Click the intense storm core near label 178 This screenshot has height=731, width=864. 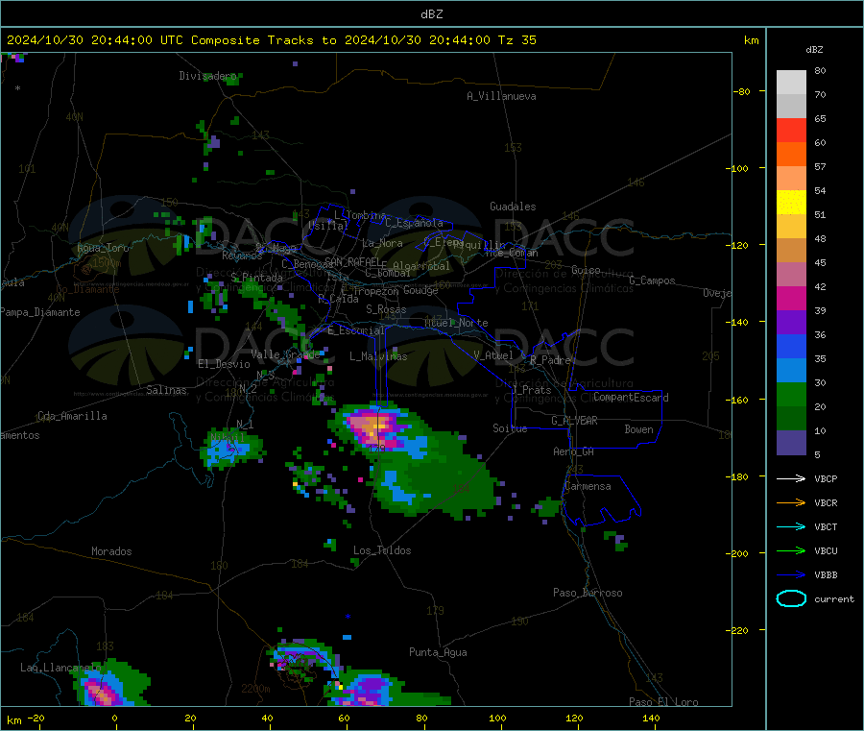374,427
